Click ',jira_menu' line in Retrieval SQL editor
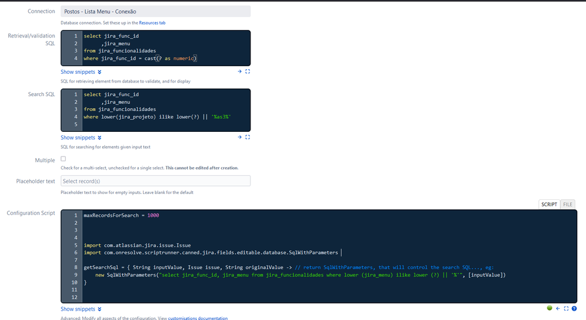Image resolution: width=586 pixels, height=320 pixels. pos(116,43)
